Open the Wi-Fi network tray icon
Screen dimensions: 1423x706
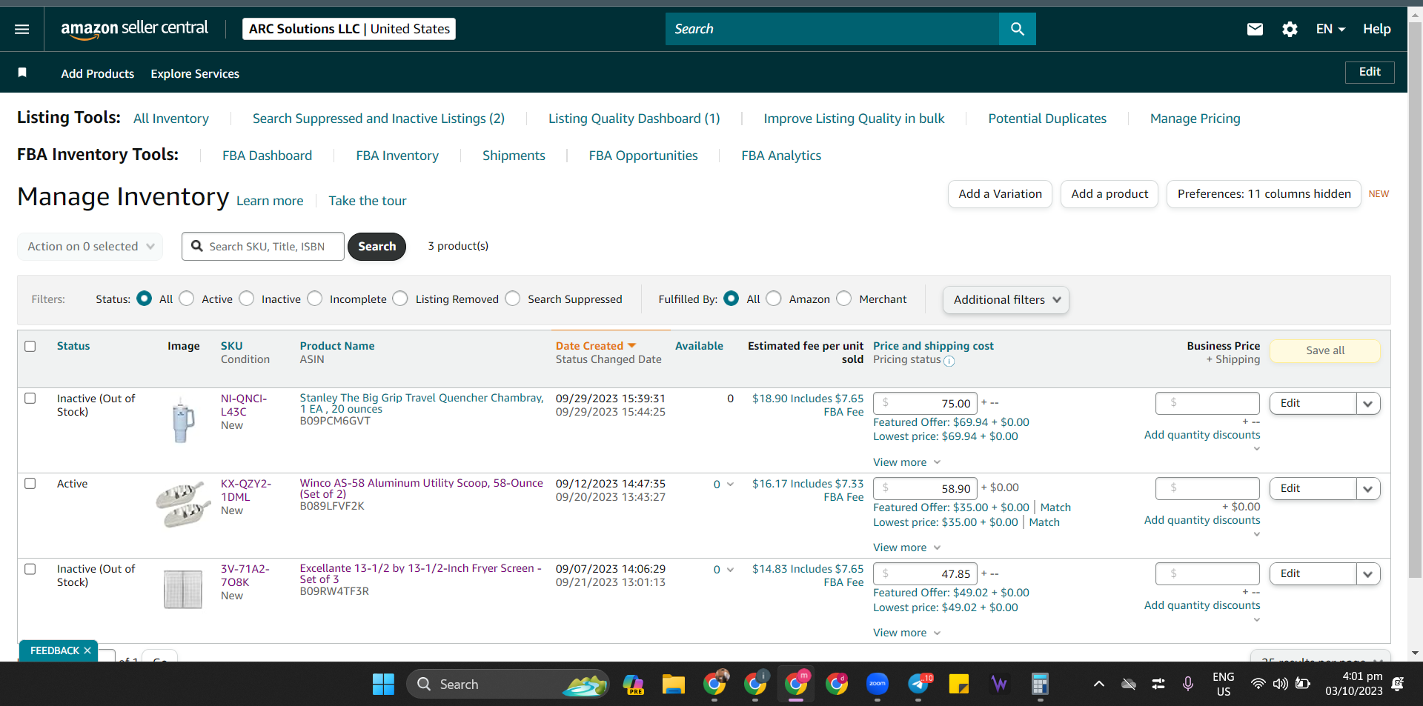[x=1258, y=684]
